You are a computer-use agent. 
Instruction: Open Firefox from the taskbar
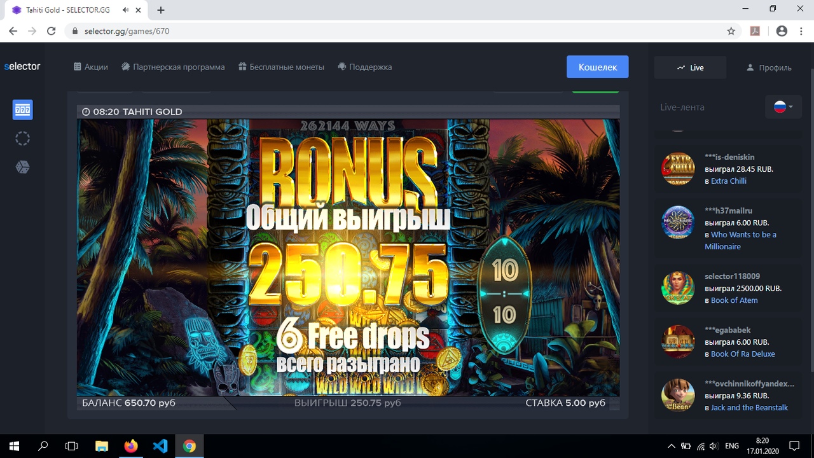coord(131,446)
